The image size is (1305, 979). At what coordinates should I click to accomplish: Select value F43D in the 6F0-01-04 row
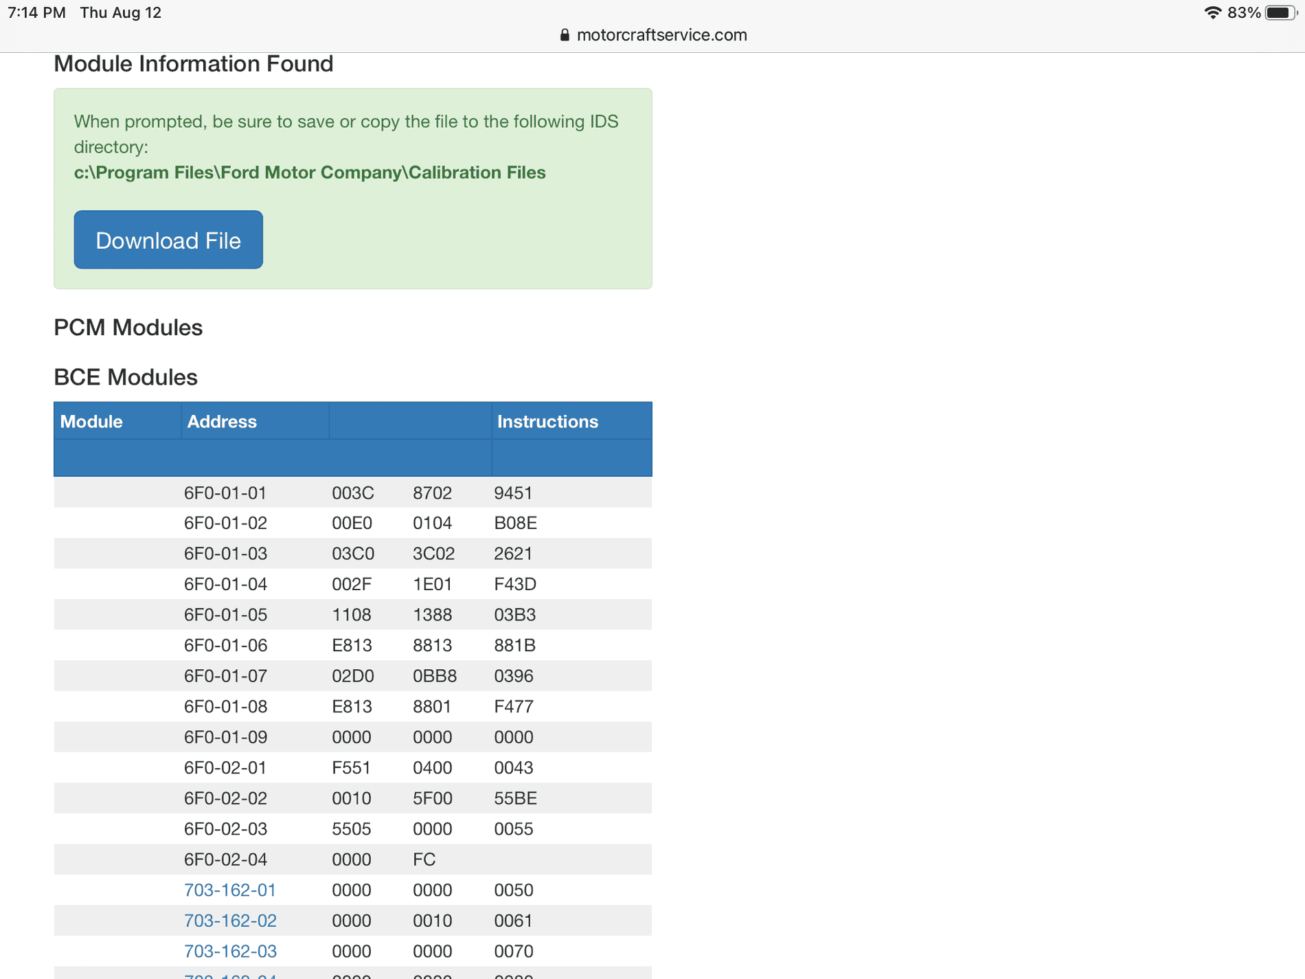(515, 584)
